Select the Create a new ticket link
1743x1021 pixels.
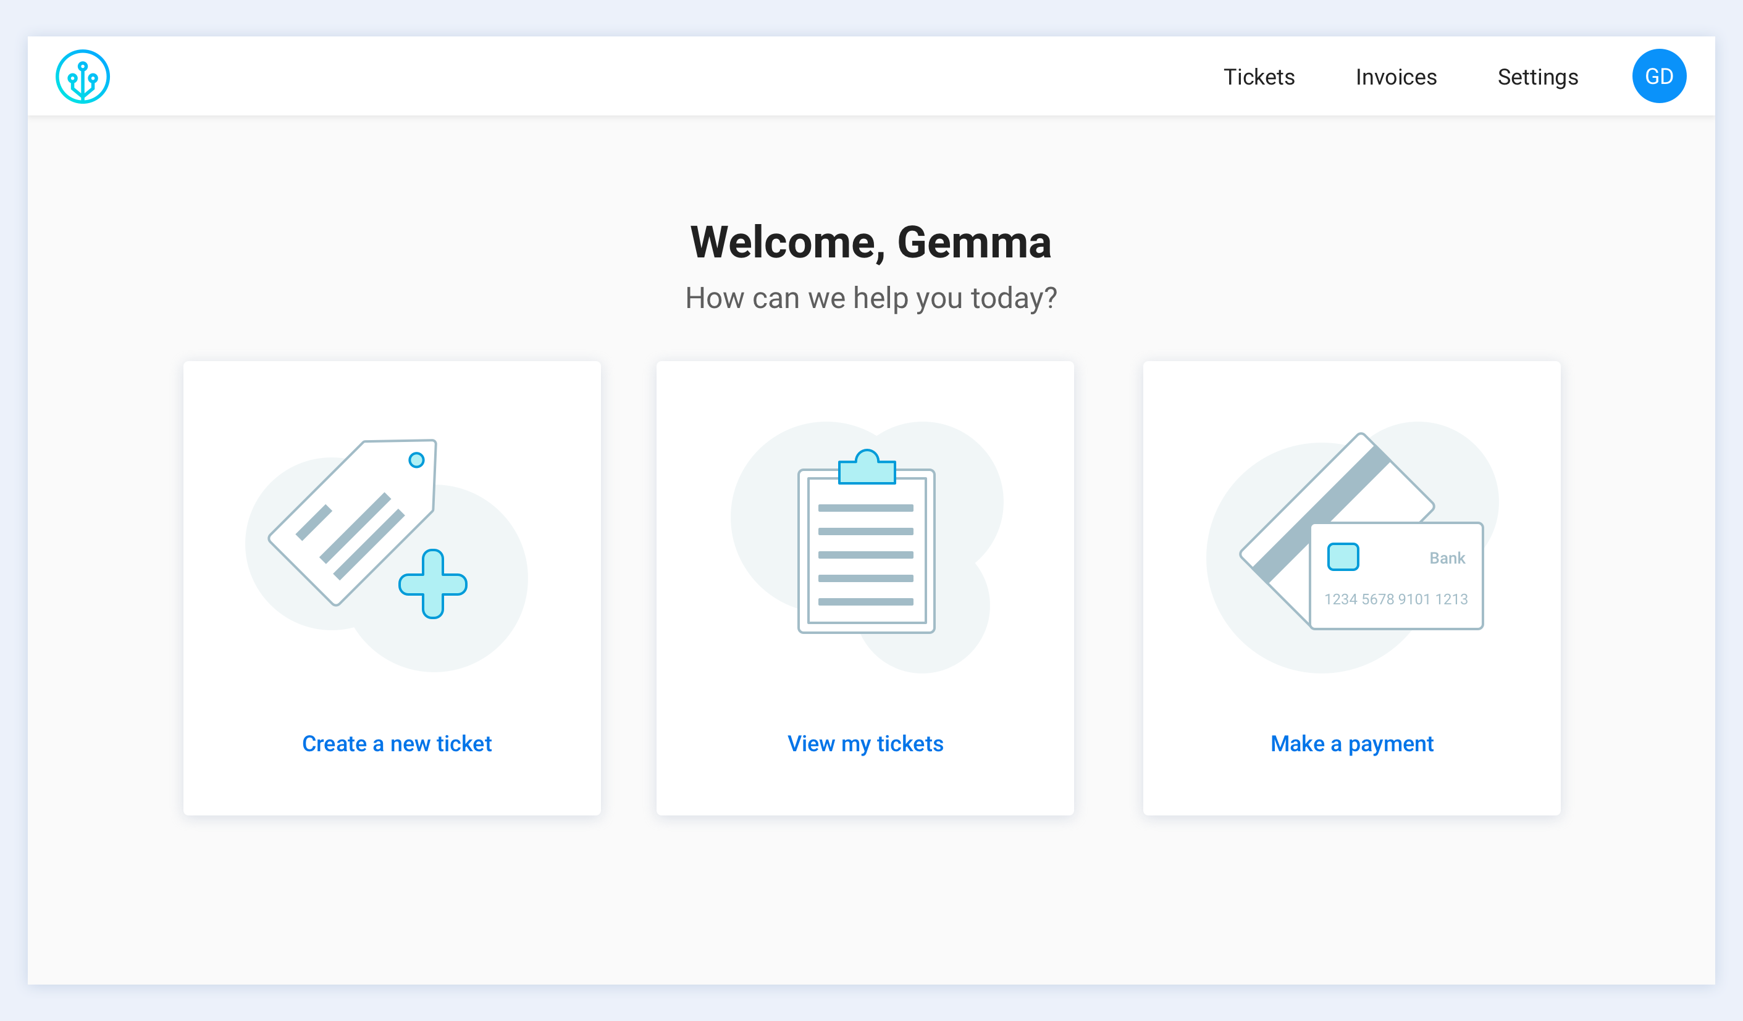[x=397, y=744]
